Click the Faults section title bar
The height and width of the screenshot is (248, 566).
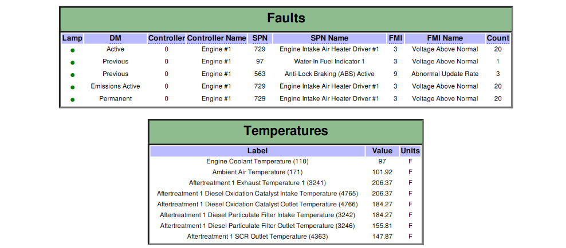click(286, 19)
